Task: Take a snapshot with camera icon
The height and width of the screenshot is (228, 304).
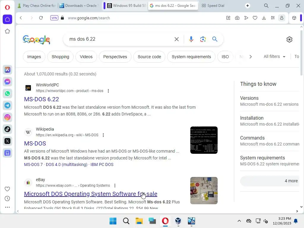Action: (237, 18)
